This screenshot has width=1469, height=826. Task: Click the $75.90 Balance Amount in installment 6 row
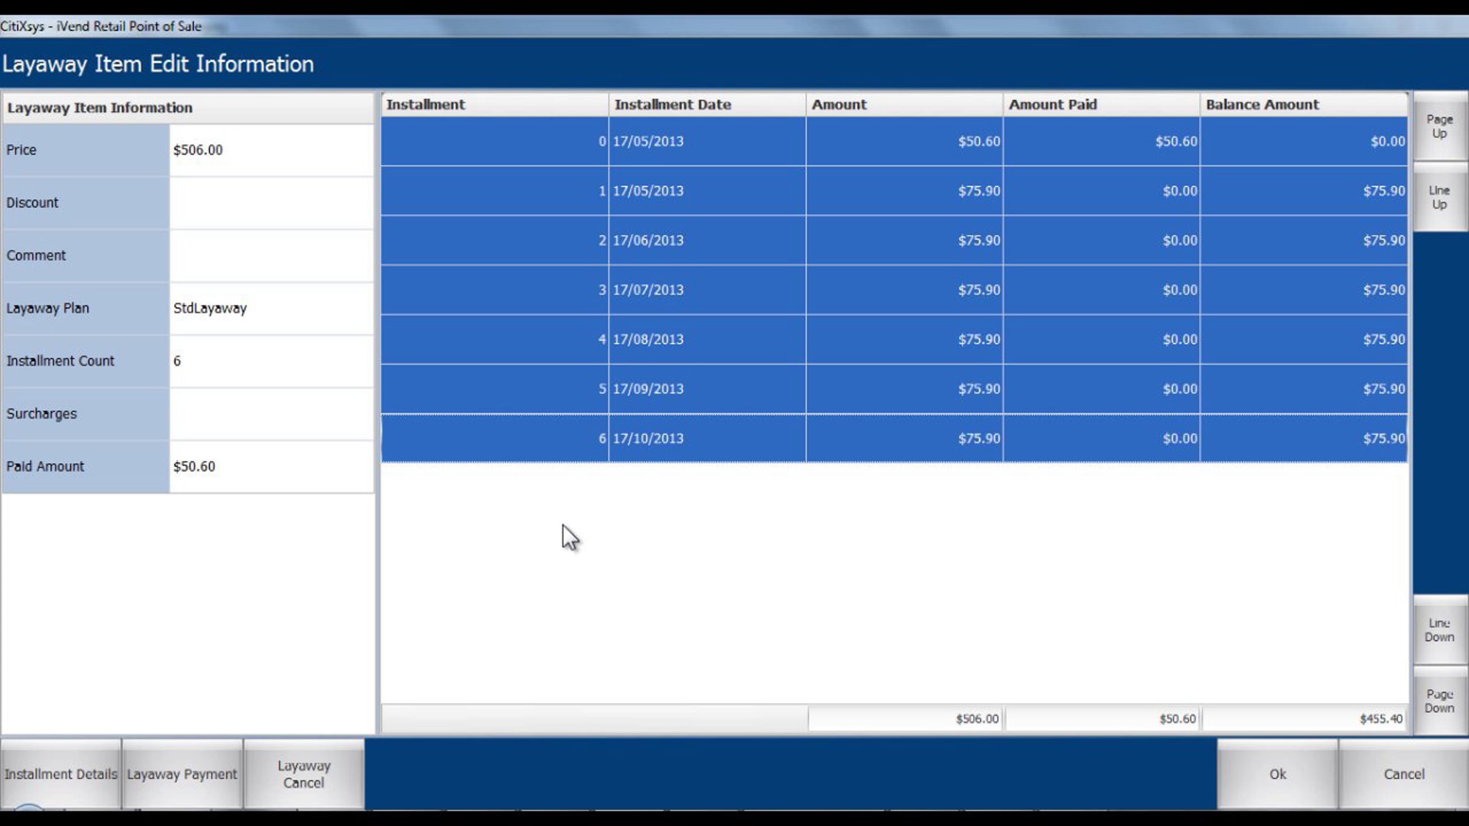[1304, 439]
